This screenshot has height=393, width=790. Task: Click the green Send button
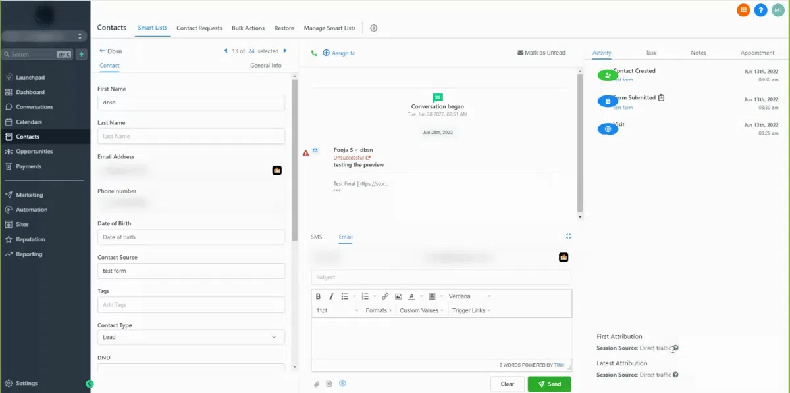[x=549, y=384]
